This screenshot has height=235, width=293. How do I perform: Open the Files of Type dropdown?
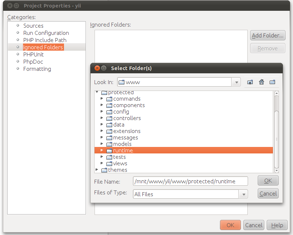[244, 194]
